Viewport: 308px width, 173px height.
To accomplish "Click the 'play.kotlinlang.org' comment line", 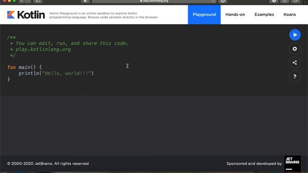I will [43, 49].
